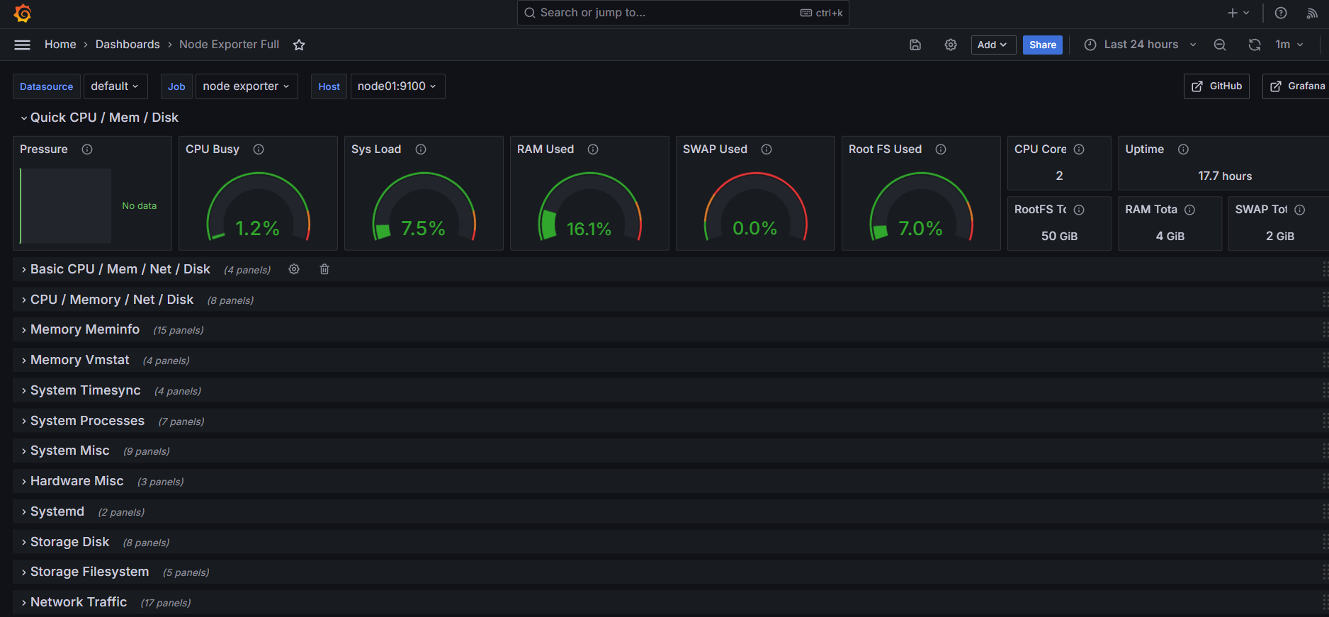The image size is (1329, 617).
Task: Click the Search or jump to field
Action: 683,13
